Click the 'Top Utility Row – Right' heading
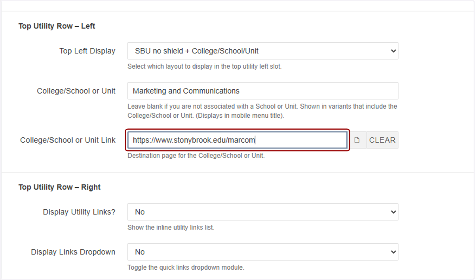Image resolution: width=475 pixels, height=280 pixels. tap(60, 187)
